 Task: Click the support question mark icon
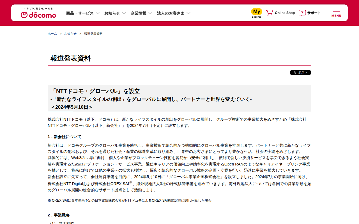(302, 13)
